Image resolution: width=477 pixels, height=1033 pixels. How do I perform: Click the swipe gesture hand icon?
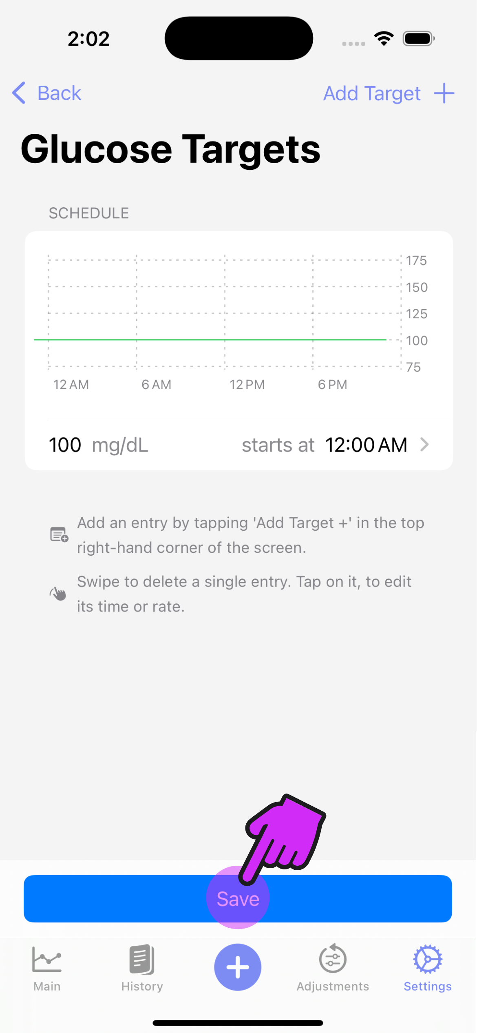[58, 594]
